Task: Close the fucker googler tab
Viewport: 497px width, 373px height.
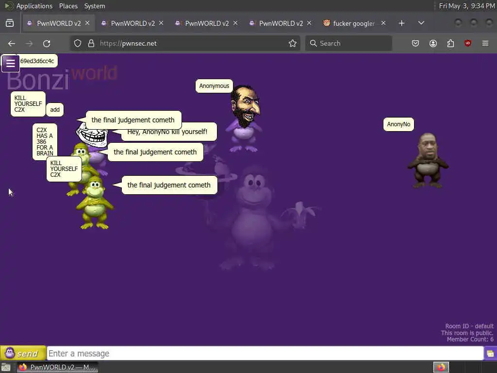Action: click(x=383, y=23)
